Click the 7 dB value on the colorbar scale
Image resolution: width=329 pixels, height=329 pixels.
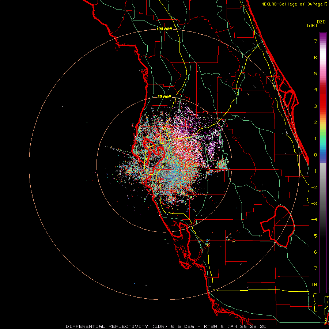(x=315, y=41)
